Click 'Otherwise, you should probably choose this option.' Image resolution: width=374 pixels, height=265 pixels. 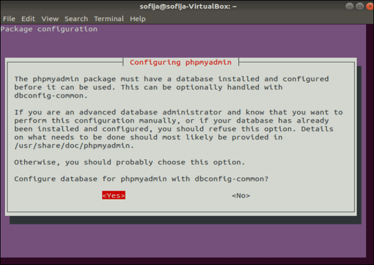click(129, 163)
